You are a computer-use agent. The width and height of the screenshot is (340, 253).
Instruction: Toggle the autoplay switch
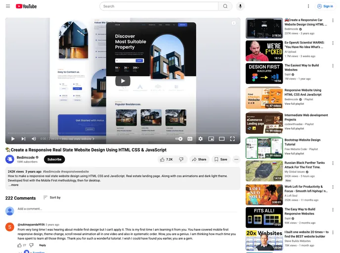pyautogui.click(x=179, y=139)
